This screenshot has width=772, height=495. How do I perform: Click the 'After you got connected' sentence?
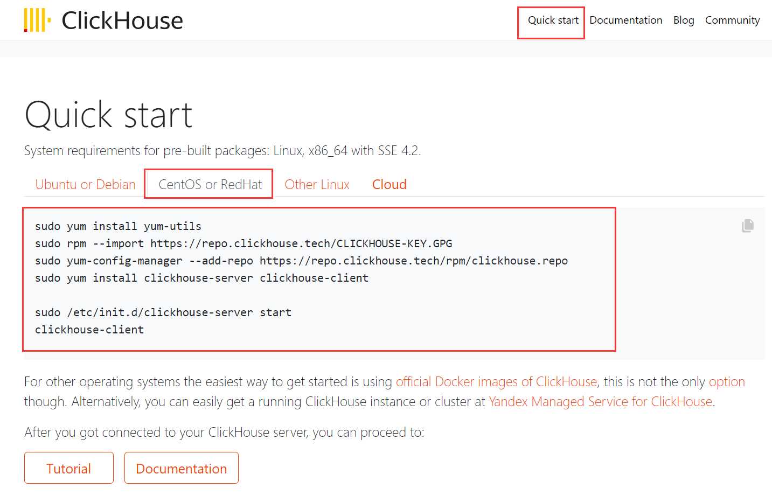224,432
